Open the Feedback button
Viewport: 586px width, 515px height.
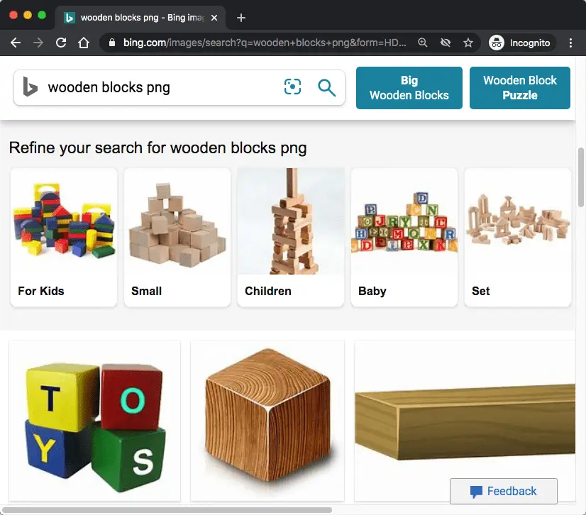[x=504, y=491]
